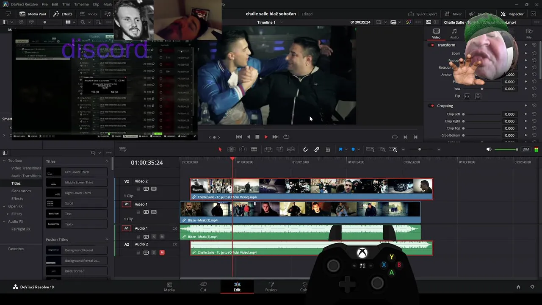The image size is (542, 305).
Task: Open the File menu
Action: point(44,4)
